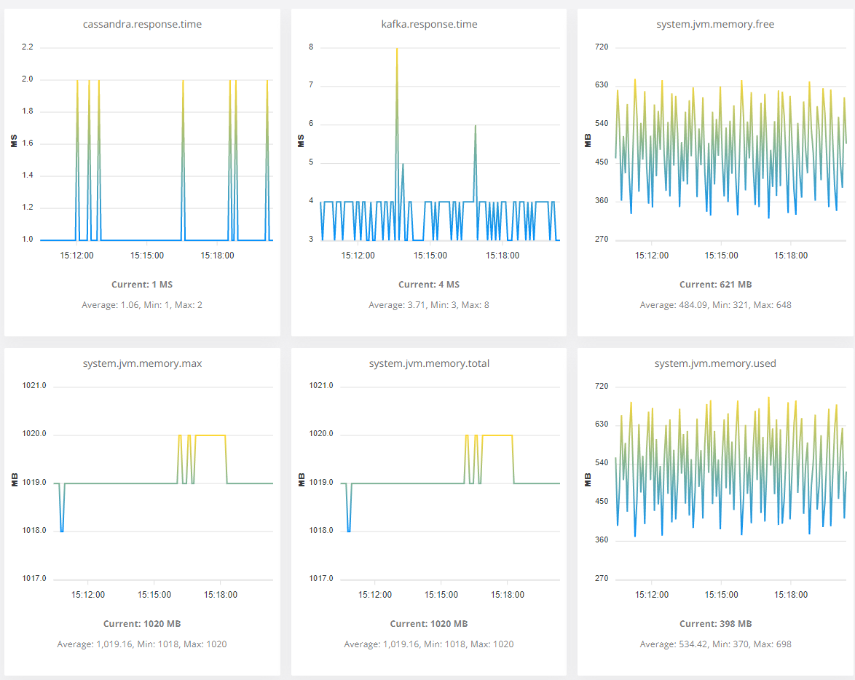
Task: Click the "Current: 1 MS" cassandra value
Action: 142,285
